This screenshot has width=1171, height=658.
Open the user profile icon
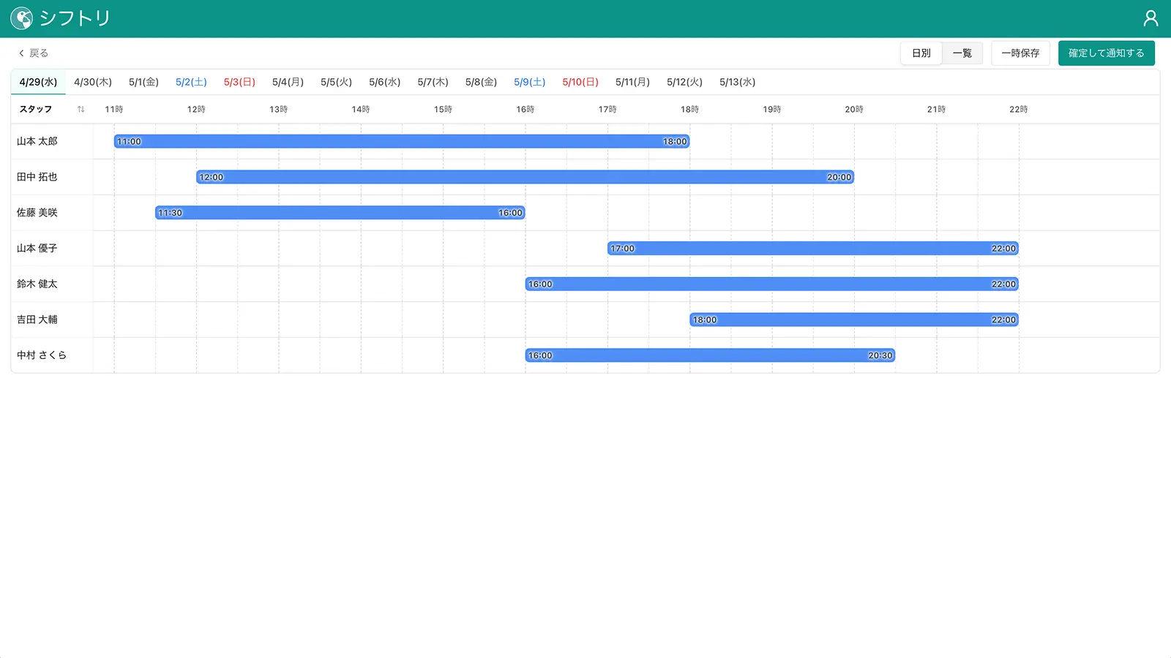(x=1151, y=18)
